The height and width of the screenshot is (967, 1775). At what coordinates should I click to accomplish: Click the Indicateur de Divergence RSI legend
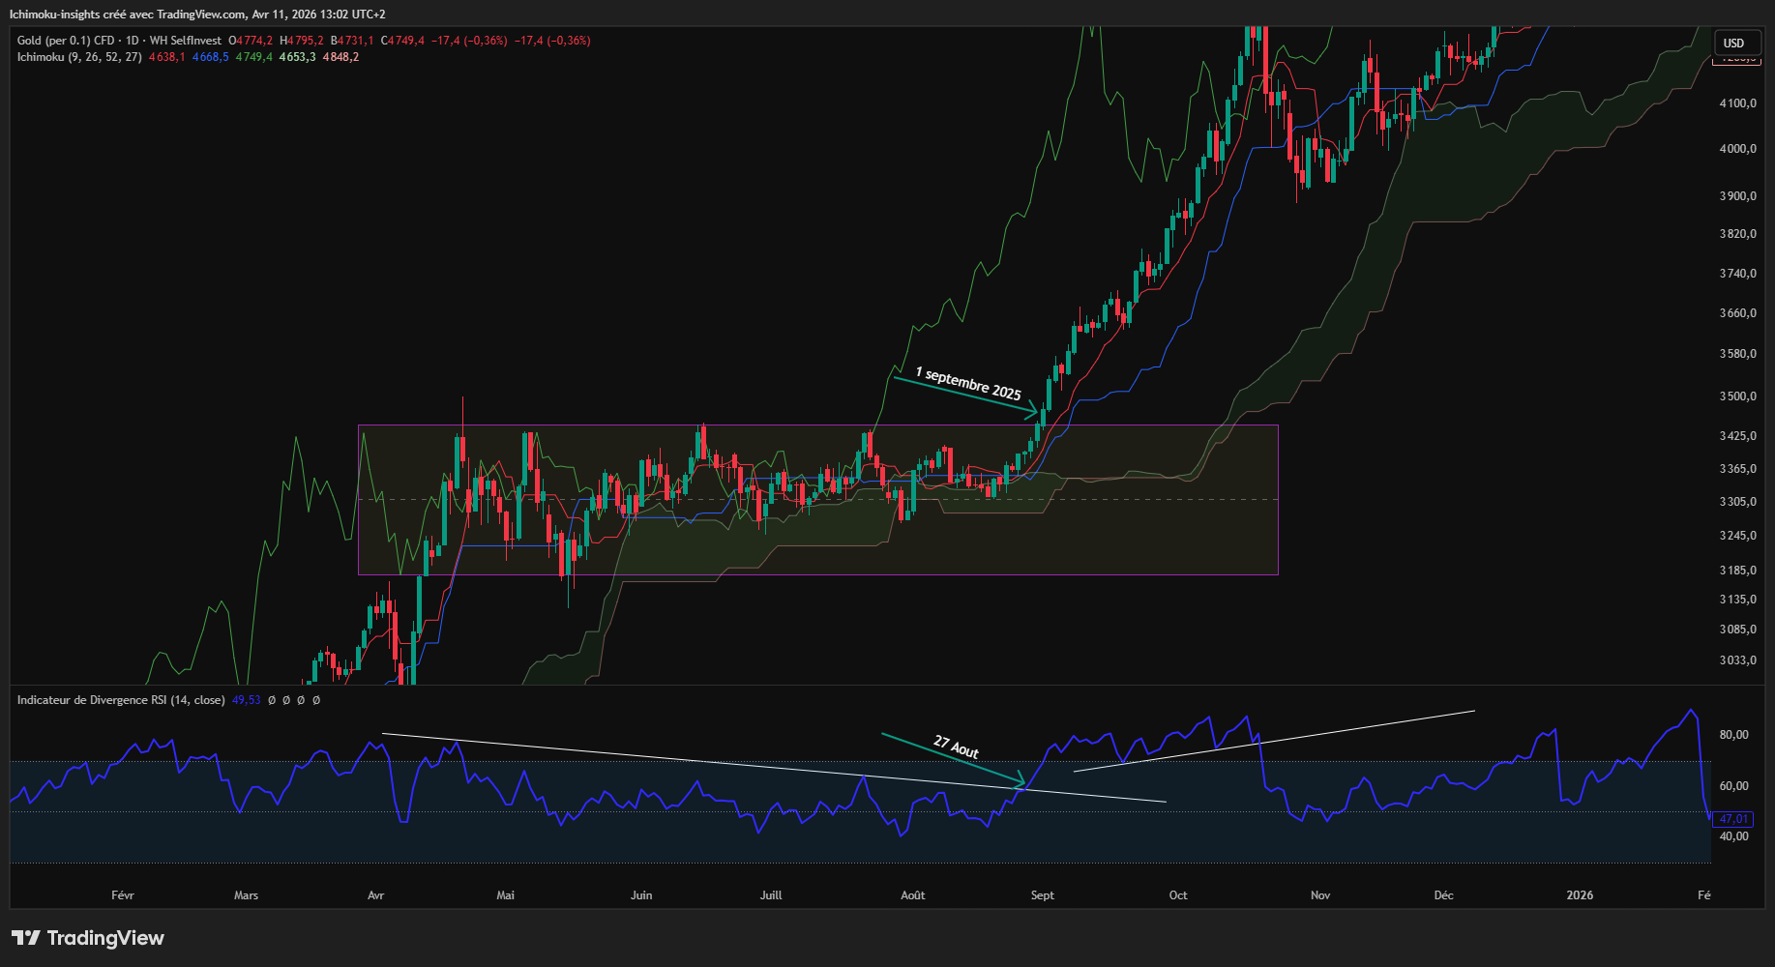120,700
